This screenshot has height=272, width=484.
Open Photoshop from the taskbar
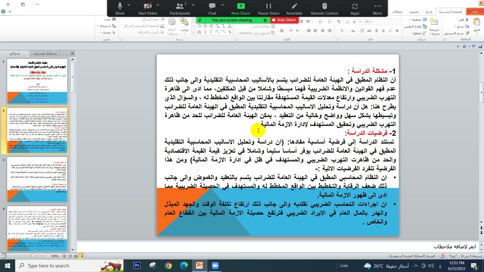pos(137,266)
